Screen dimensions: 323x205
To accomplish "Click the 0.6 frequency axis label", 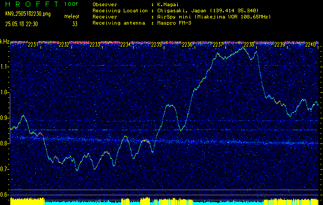I will coord(5,195).
